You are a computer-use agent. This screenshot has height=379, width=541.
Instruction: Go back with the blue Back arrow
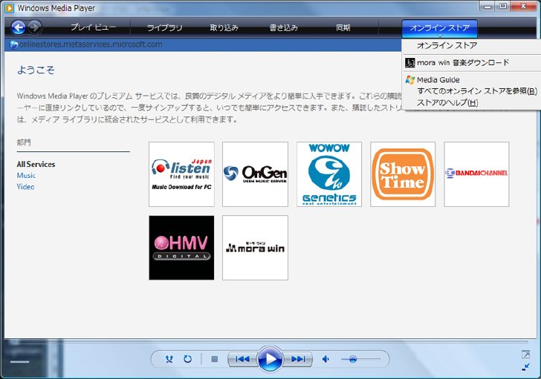click(19, 27)
